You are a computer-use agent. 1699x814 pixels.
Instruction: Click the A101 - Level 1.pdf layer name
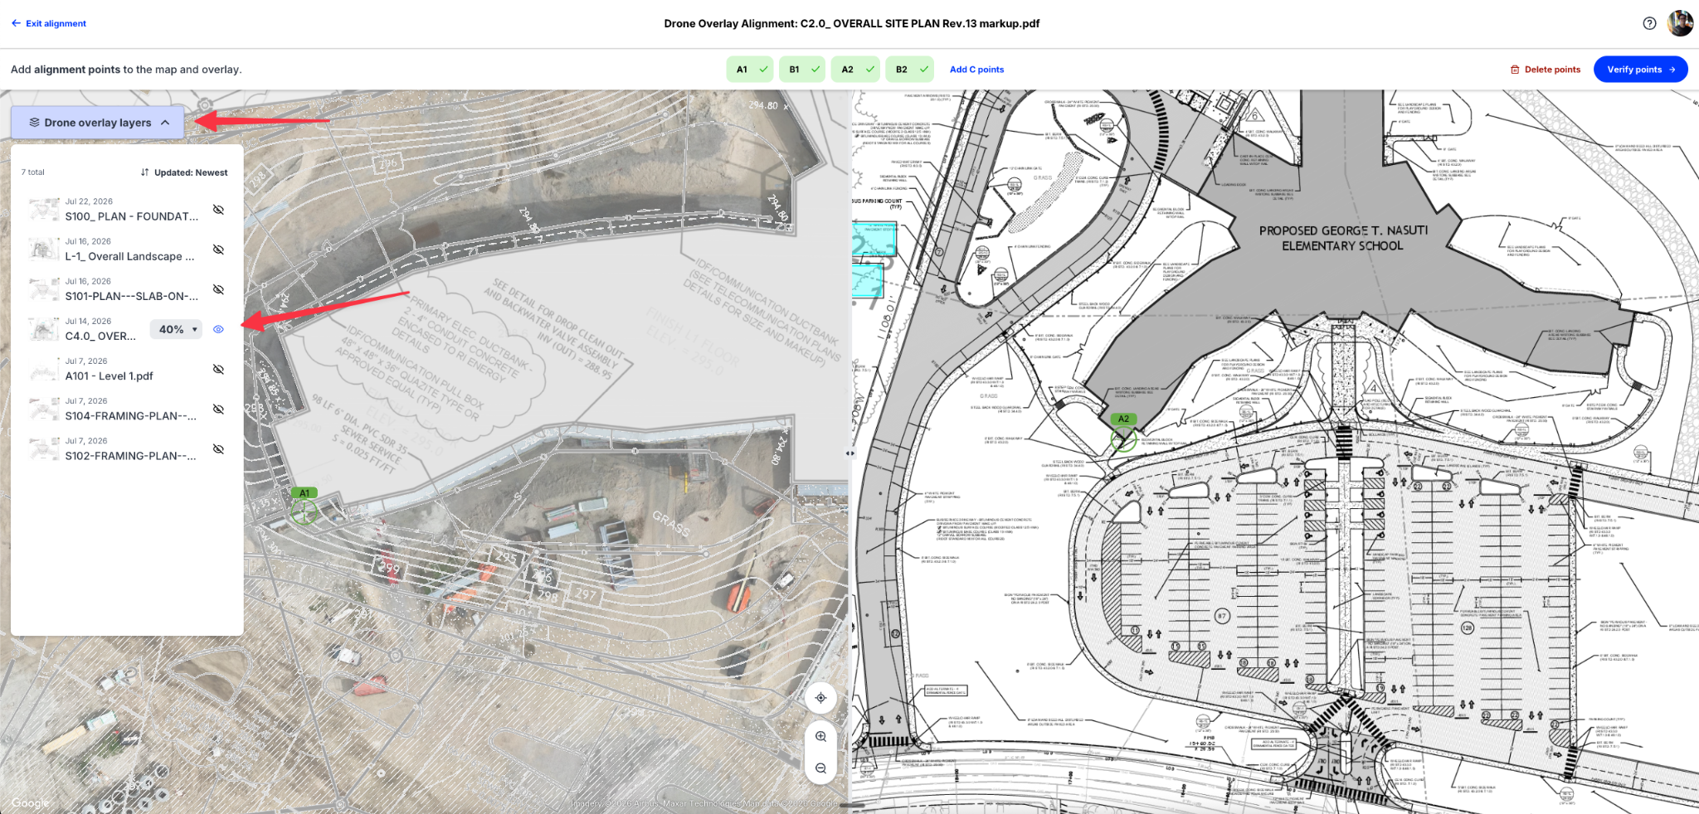tap(110, 376)
